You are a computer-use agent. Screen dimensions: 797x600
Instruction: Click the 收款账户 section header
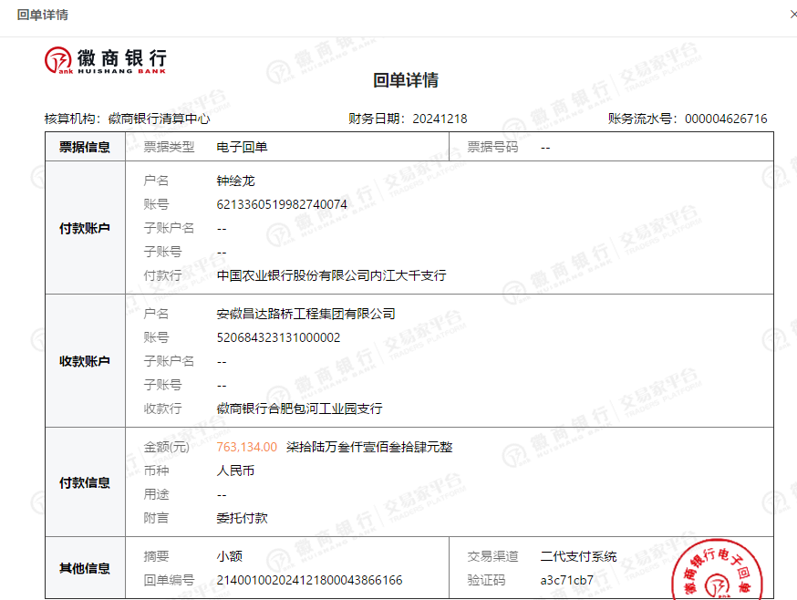point(85,361)
